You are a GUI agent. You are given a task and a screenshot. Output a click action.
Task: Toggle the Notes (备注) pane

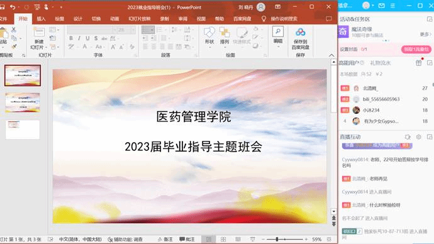coord(165,239)
